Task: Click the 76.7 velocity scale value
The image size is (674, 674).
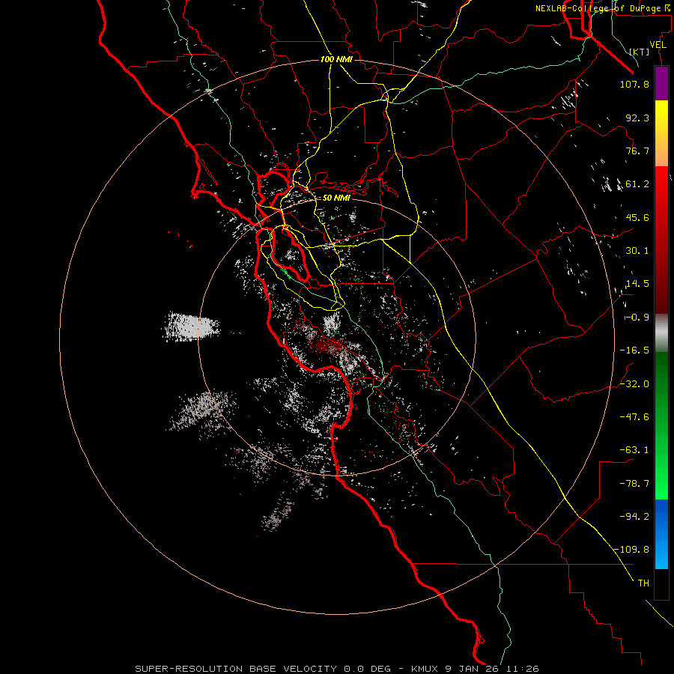Action: pyautogui.click(x=637, y=151)
